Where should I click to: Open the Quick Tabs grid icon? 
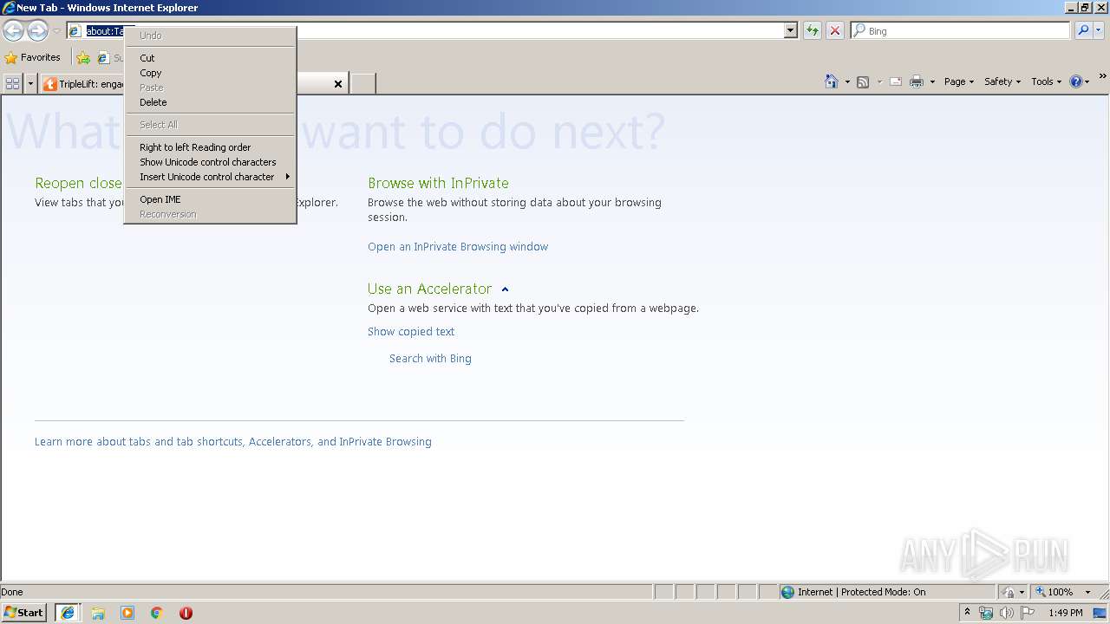coord(12,83)
